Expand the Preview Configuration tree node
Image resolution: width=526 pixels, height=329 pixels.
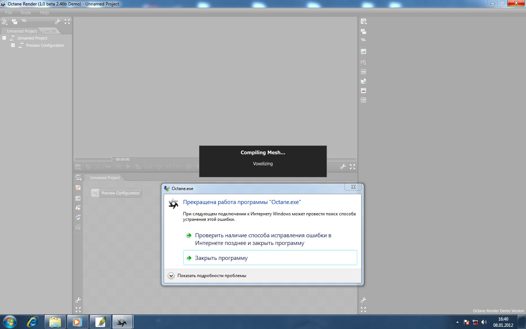click(13, 45)
